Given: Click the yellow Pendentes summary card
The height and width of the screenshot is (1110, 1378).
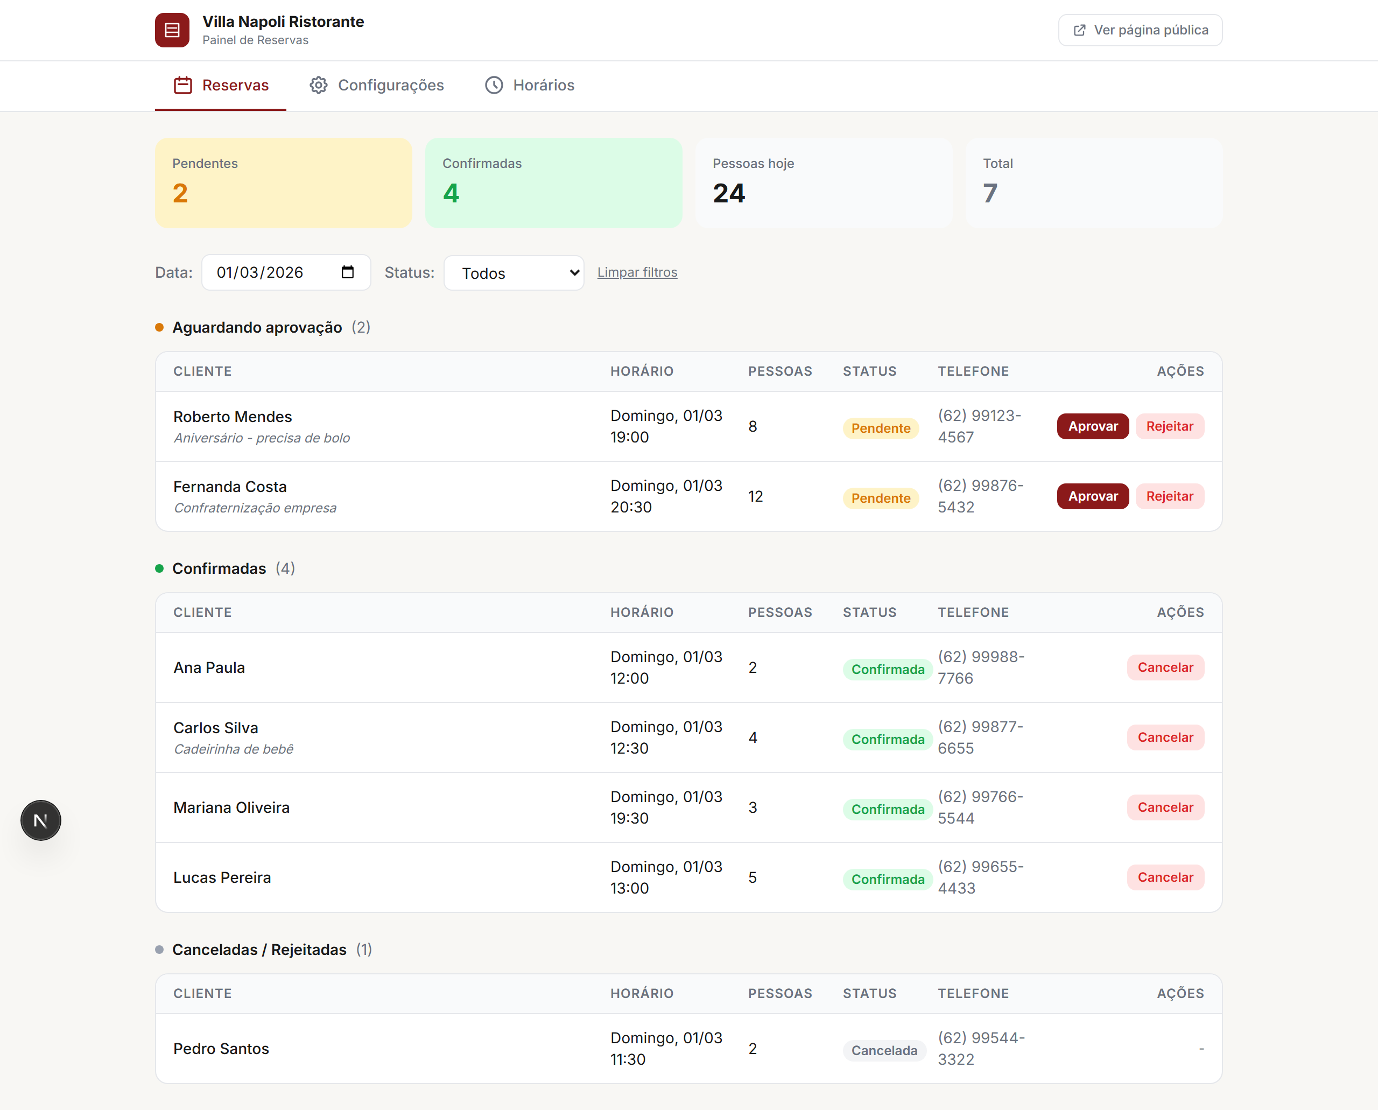Looking at the screenshot, I should [x=283, y=183].
